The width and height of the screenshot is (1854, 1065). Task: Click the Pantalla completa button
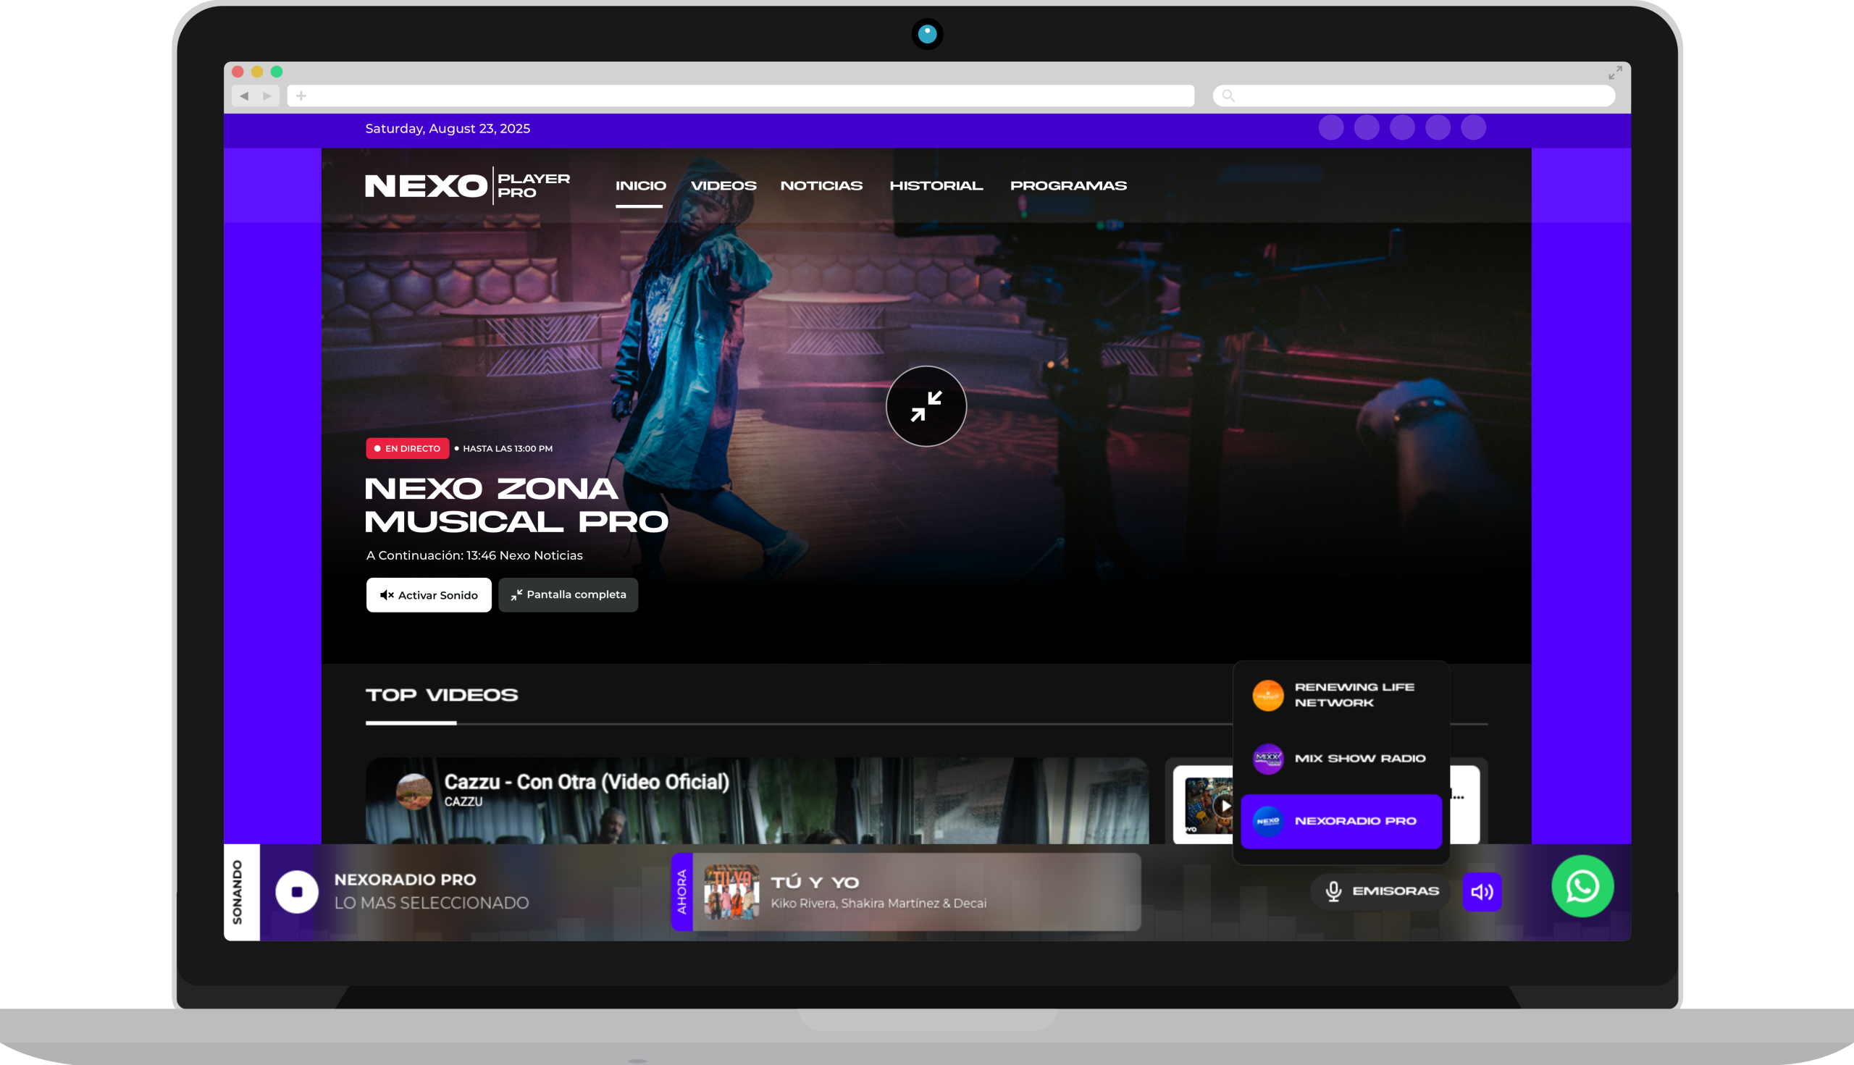[569, 594]
